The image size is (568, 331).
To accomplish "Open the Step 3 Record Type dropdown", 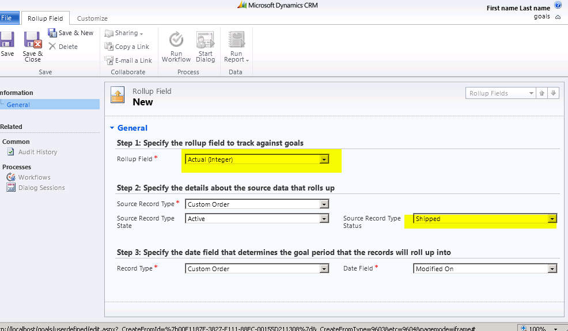I will click(x=257, y=269).
